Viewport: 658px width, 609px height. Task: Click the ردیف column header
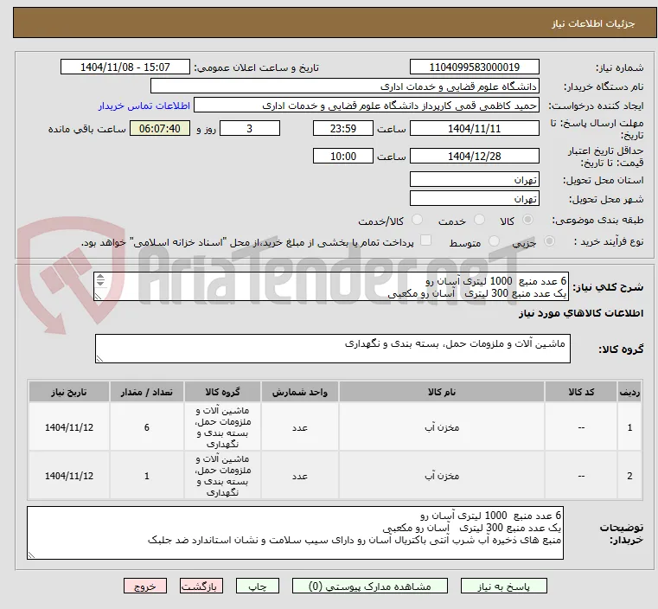(629, 392)
